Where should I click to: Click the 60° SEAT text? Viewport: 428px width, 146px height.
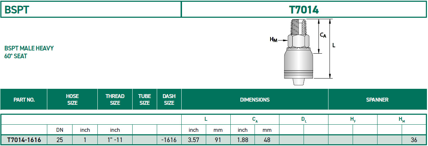point(16,56)
